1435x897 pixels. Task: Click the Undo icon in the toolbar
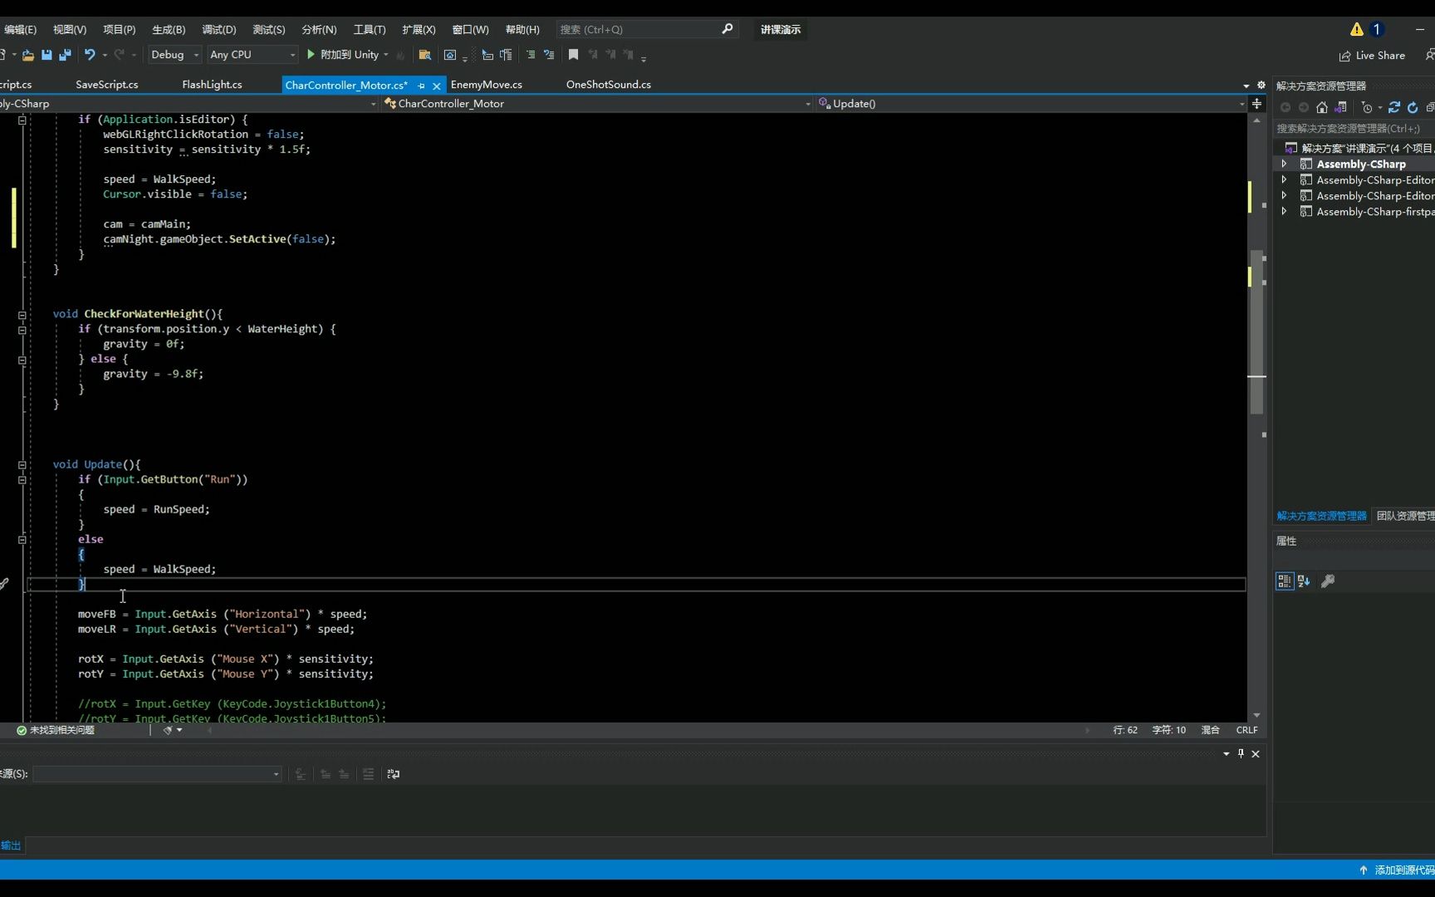pos(90,55)
